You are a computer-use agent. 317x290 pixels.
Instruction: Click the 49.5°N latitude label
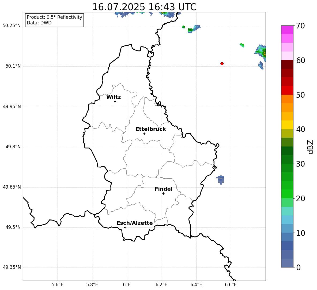click(x=13, y=227)
